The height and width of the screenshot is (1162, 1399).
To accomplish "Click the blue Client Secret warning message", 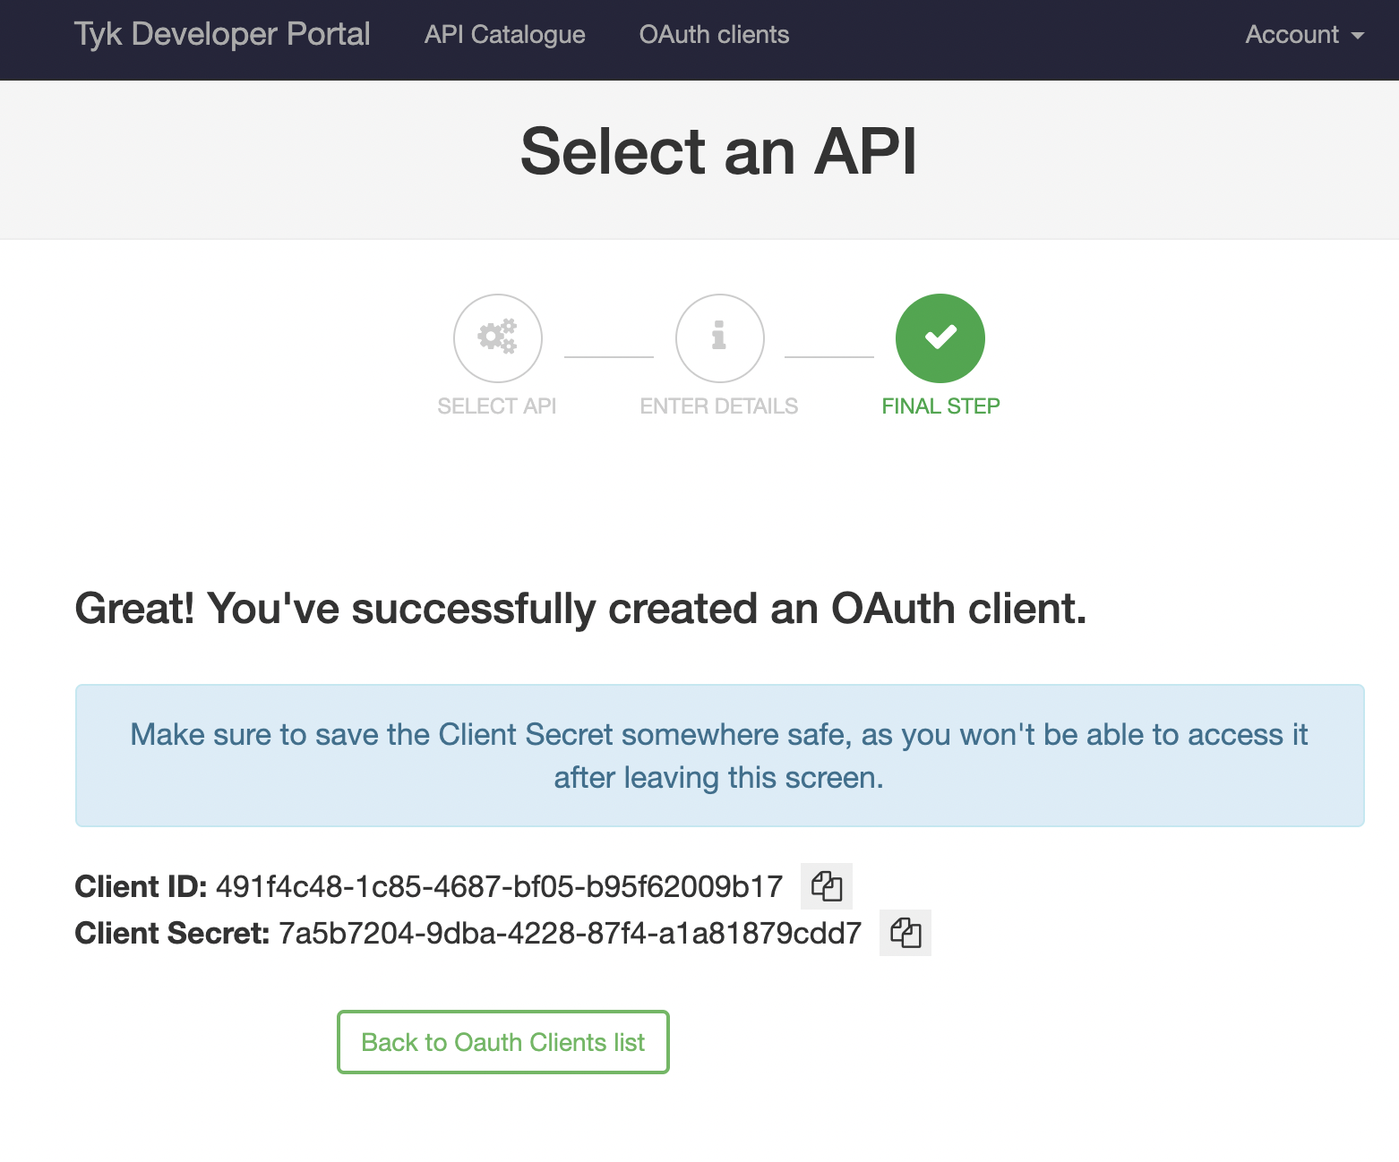I will pyautogui.click(x=719, y=756).
